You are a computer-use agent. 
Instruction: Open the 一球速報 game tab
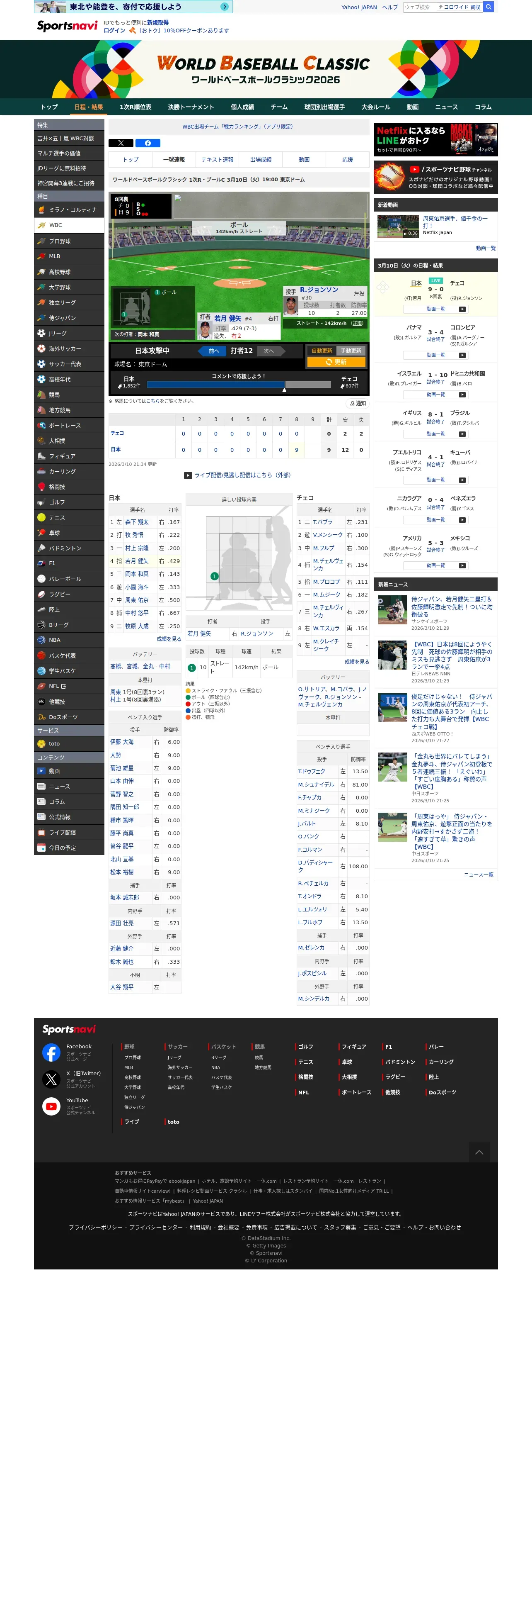(x=174, y=159)
